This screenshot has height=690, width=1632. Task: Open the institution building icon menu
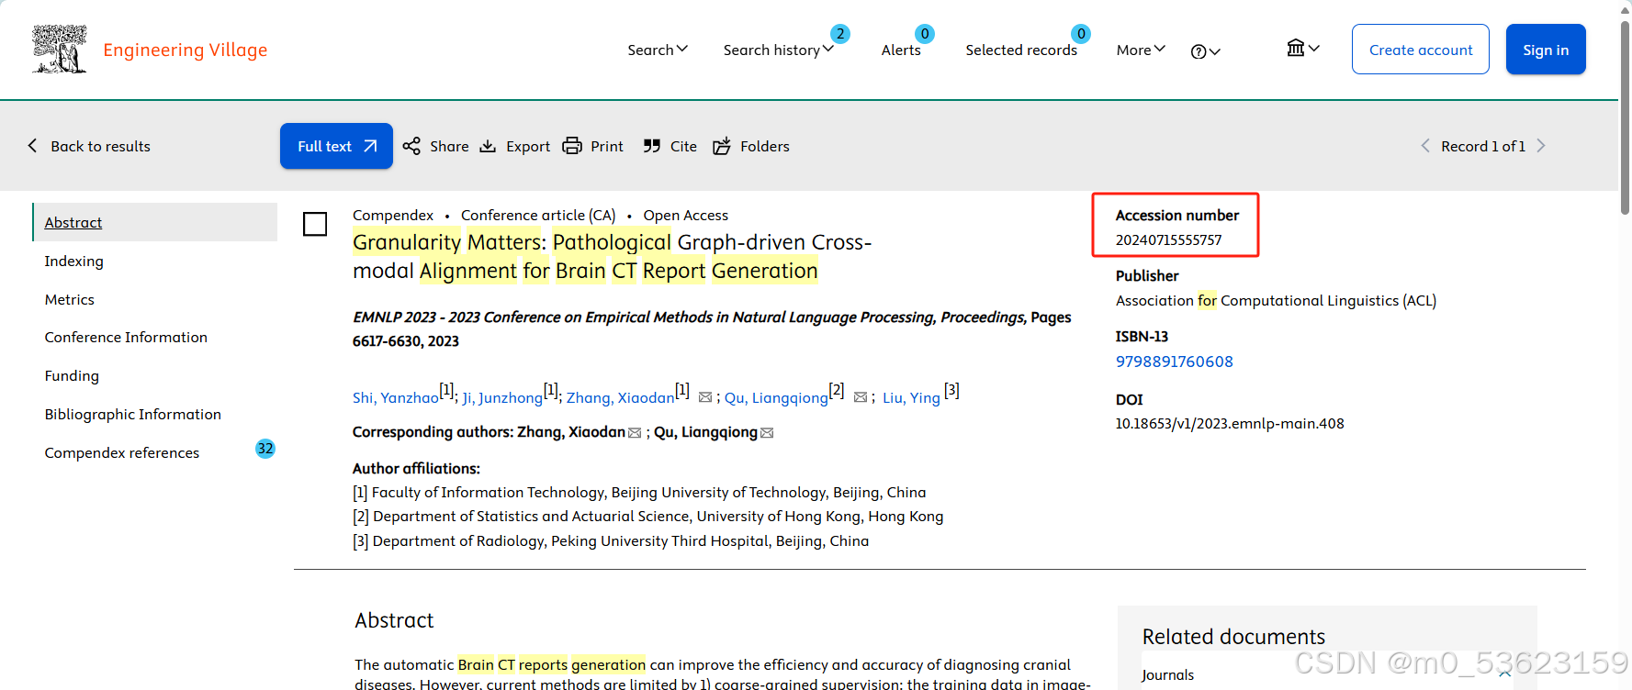point(1303,48)
